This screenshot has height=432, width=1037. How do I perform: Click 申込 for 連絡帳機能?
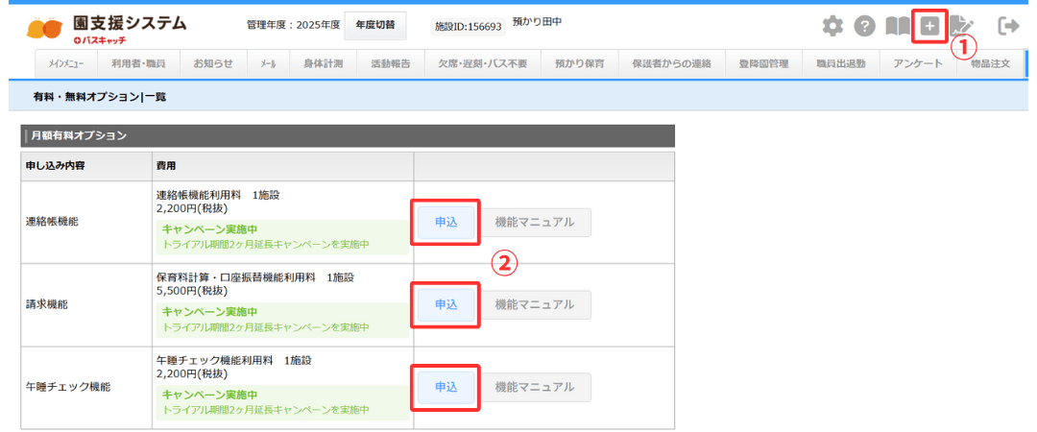click(446, 222)
